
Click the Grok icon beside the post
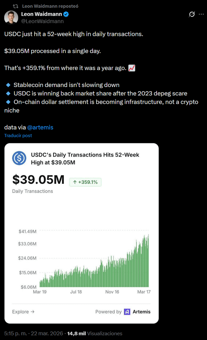click(x=192, y=14)
